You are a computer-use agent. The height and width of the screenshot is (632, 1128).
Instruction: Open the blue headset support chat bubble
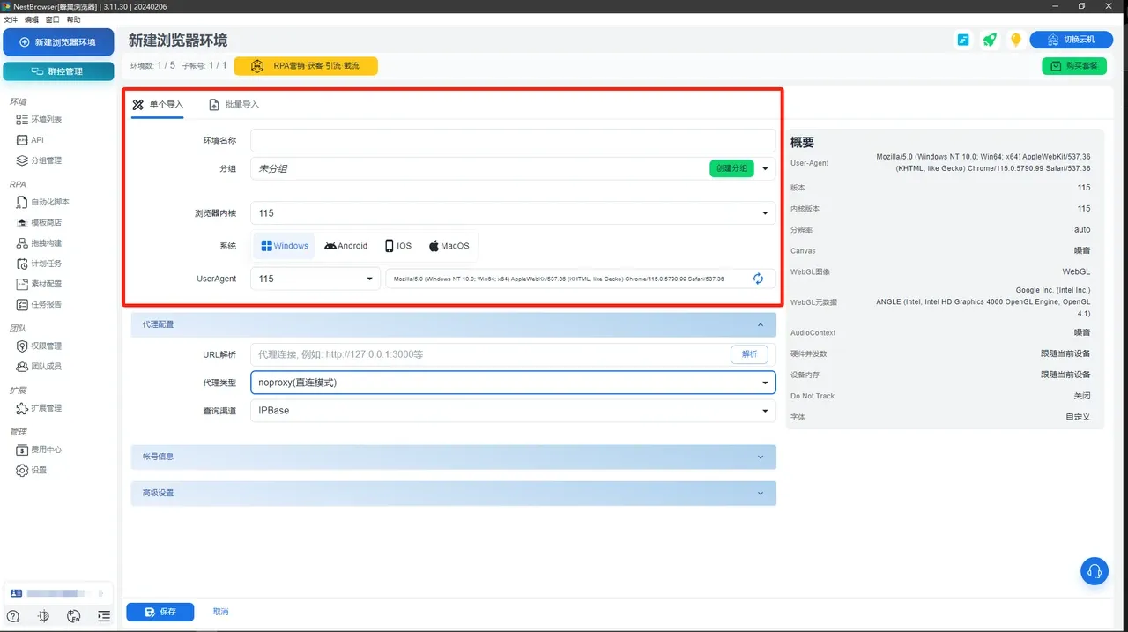pyautogui.click(x=1094, y=571)
